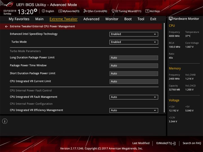Click CPU Integrated VR Current Limit field
The width and height of the screenshot is (203, 152).
click(x=134, y=81)
